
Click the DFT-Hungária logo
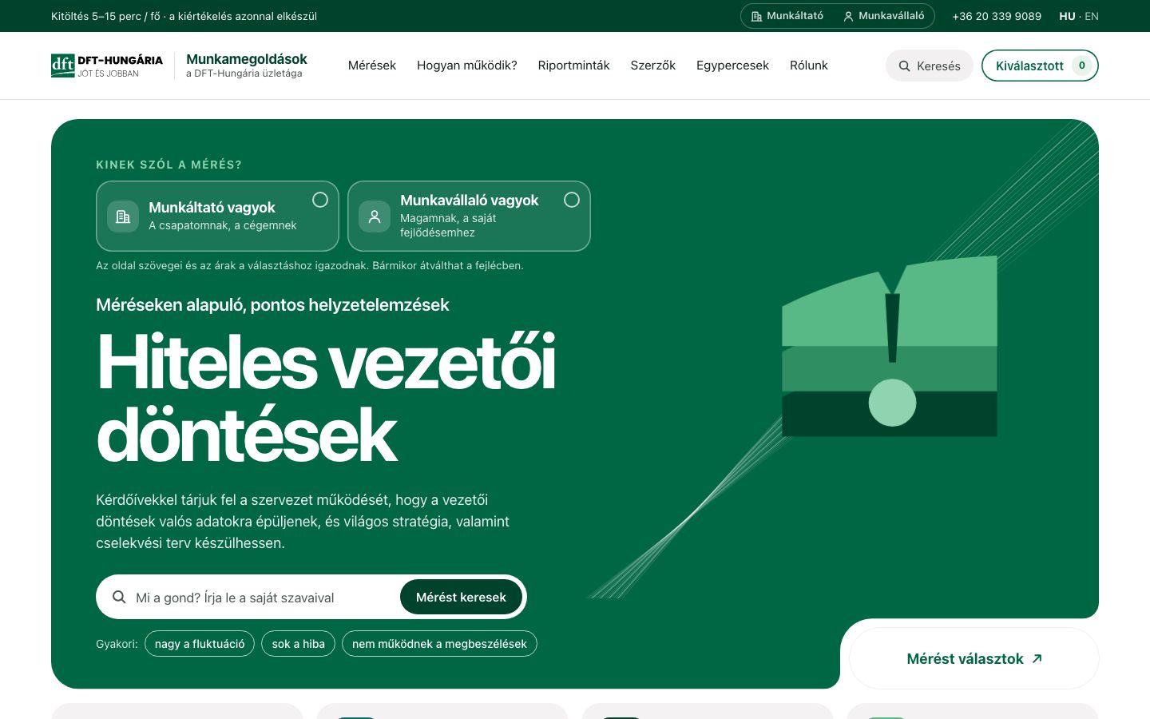[x=107, y=66]
